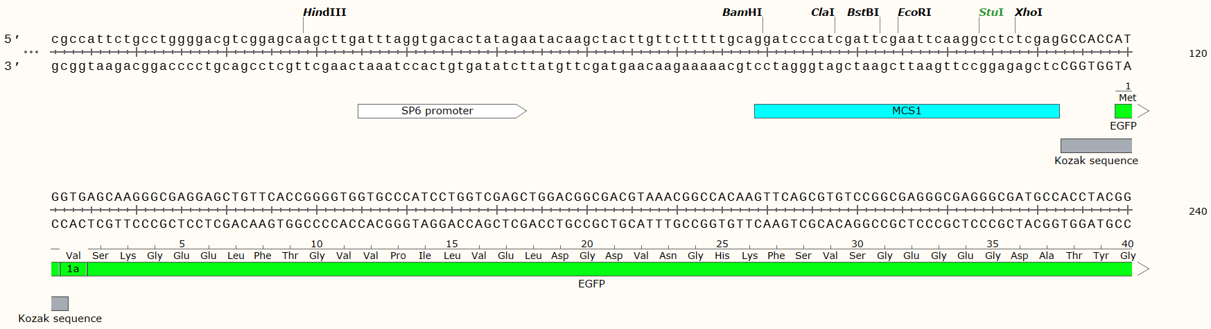Viewport: 1211px width, 329px height.
Task: Select the 1a segment of EGFP
Action: tap(73, 269)
